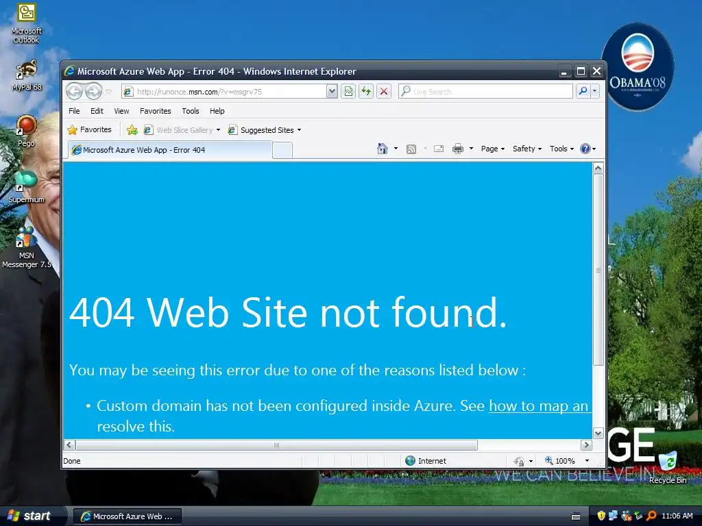Click the Protected Mode status icon
Screen dimensions: 702x526
[520, 461]
